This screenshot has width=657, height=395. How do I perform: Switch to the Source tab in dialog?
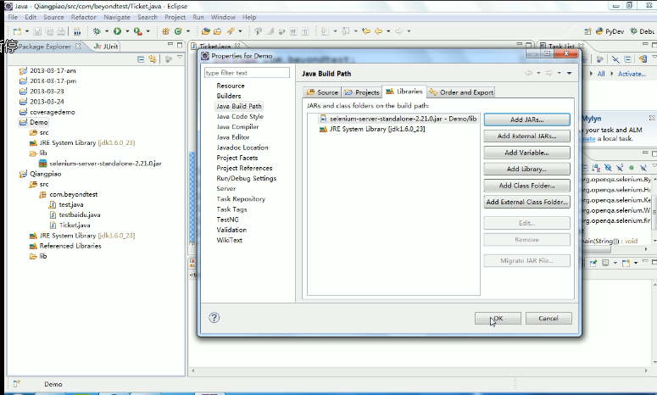(322, 92)
